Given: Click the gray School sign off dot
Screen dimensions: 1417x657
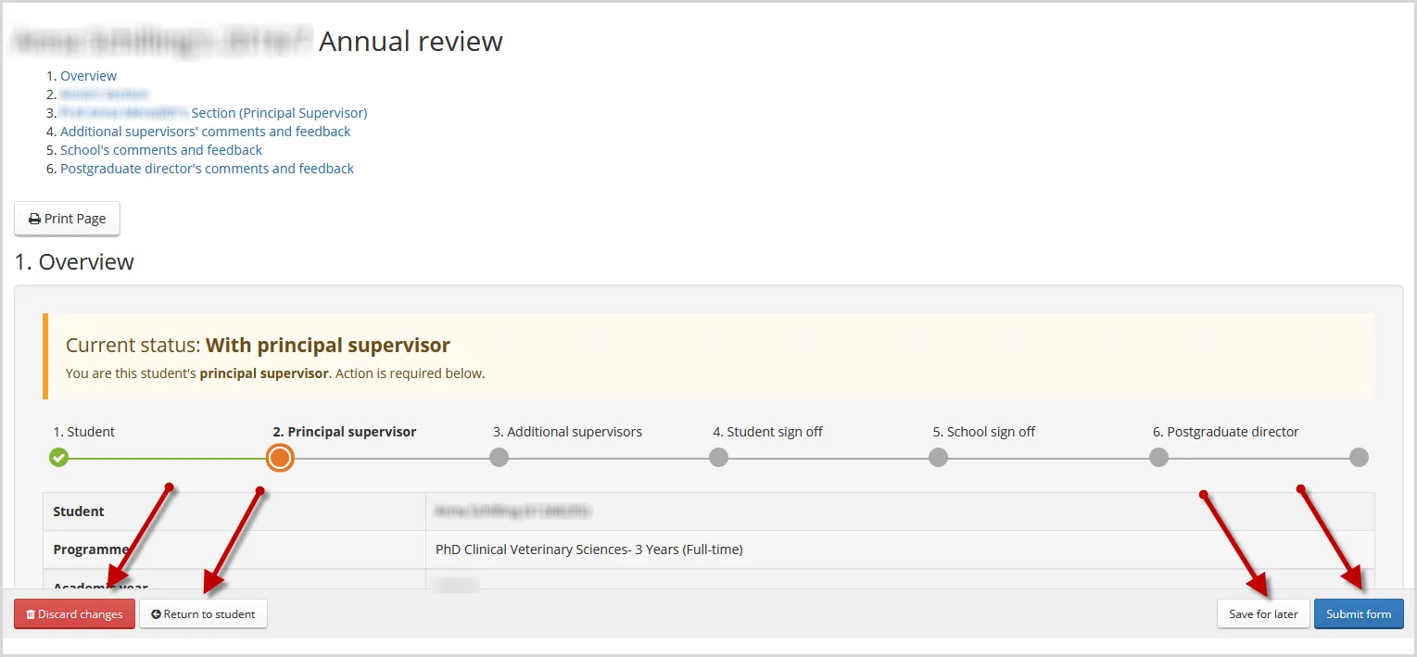Looking at the screenshot, I should (938, 457).
